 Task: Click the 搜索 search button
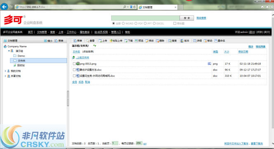pyautogui.click(x=187, y=18)
